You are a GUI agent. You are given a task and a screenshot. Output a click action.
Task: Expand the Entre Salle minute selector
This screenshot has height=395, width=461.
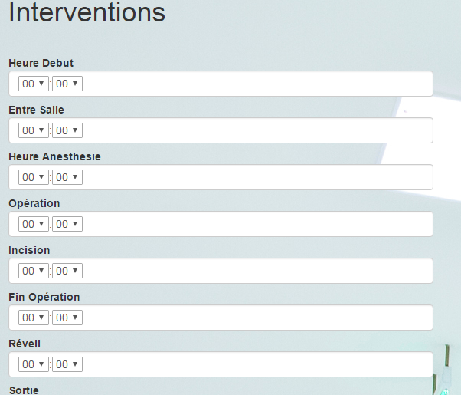67,130
